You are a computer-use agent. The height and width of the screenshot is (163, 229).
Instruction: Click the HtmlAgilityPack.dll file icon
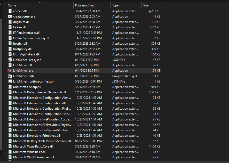[x=10, y=54]
